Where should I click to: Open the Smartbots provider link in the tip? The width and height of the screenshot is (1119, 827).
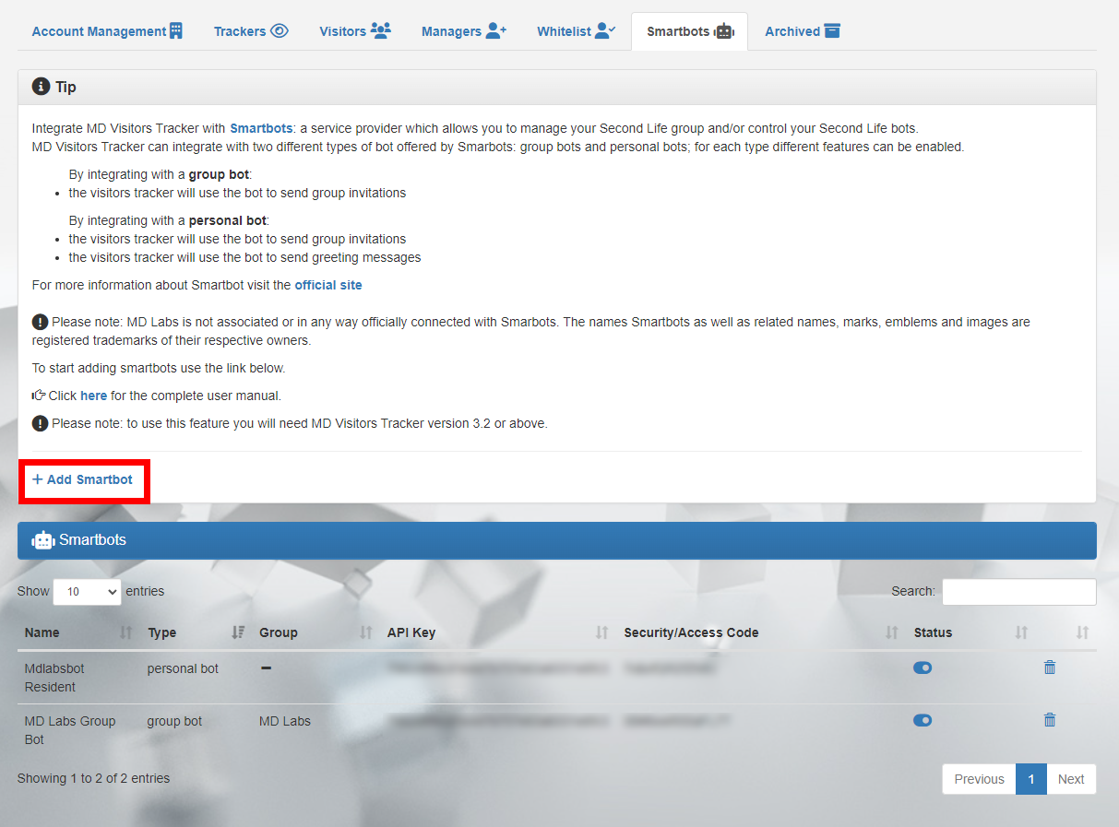(x=261, y=128)
